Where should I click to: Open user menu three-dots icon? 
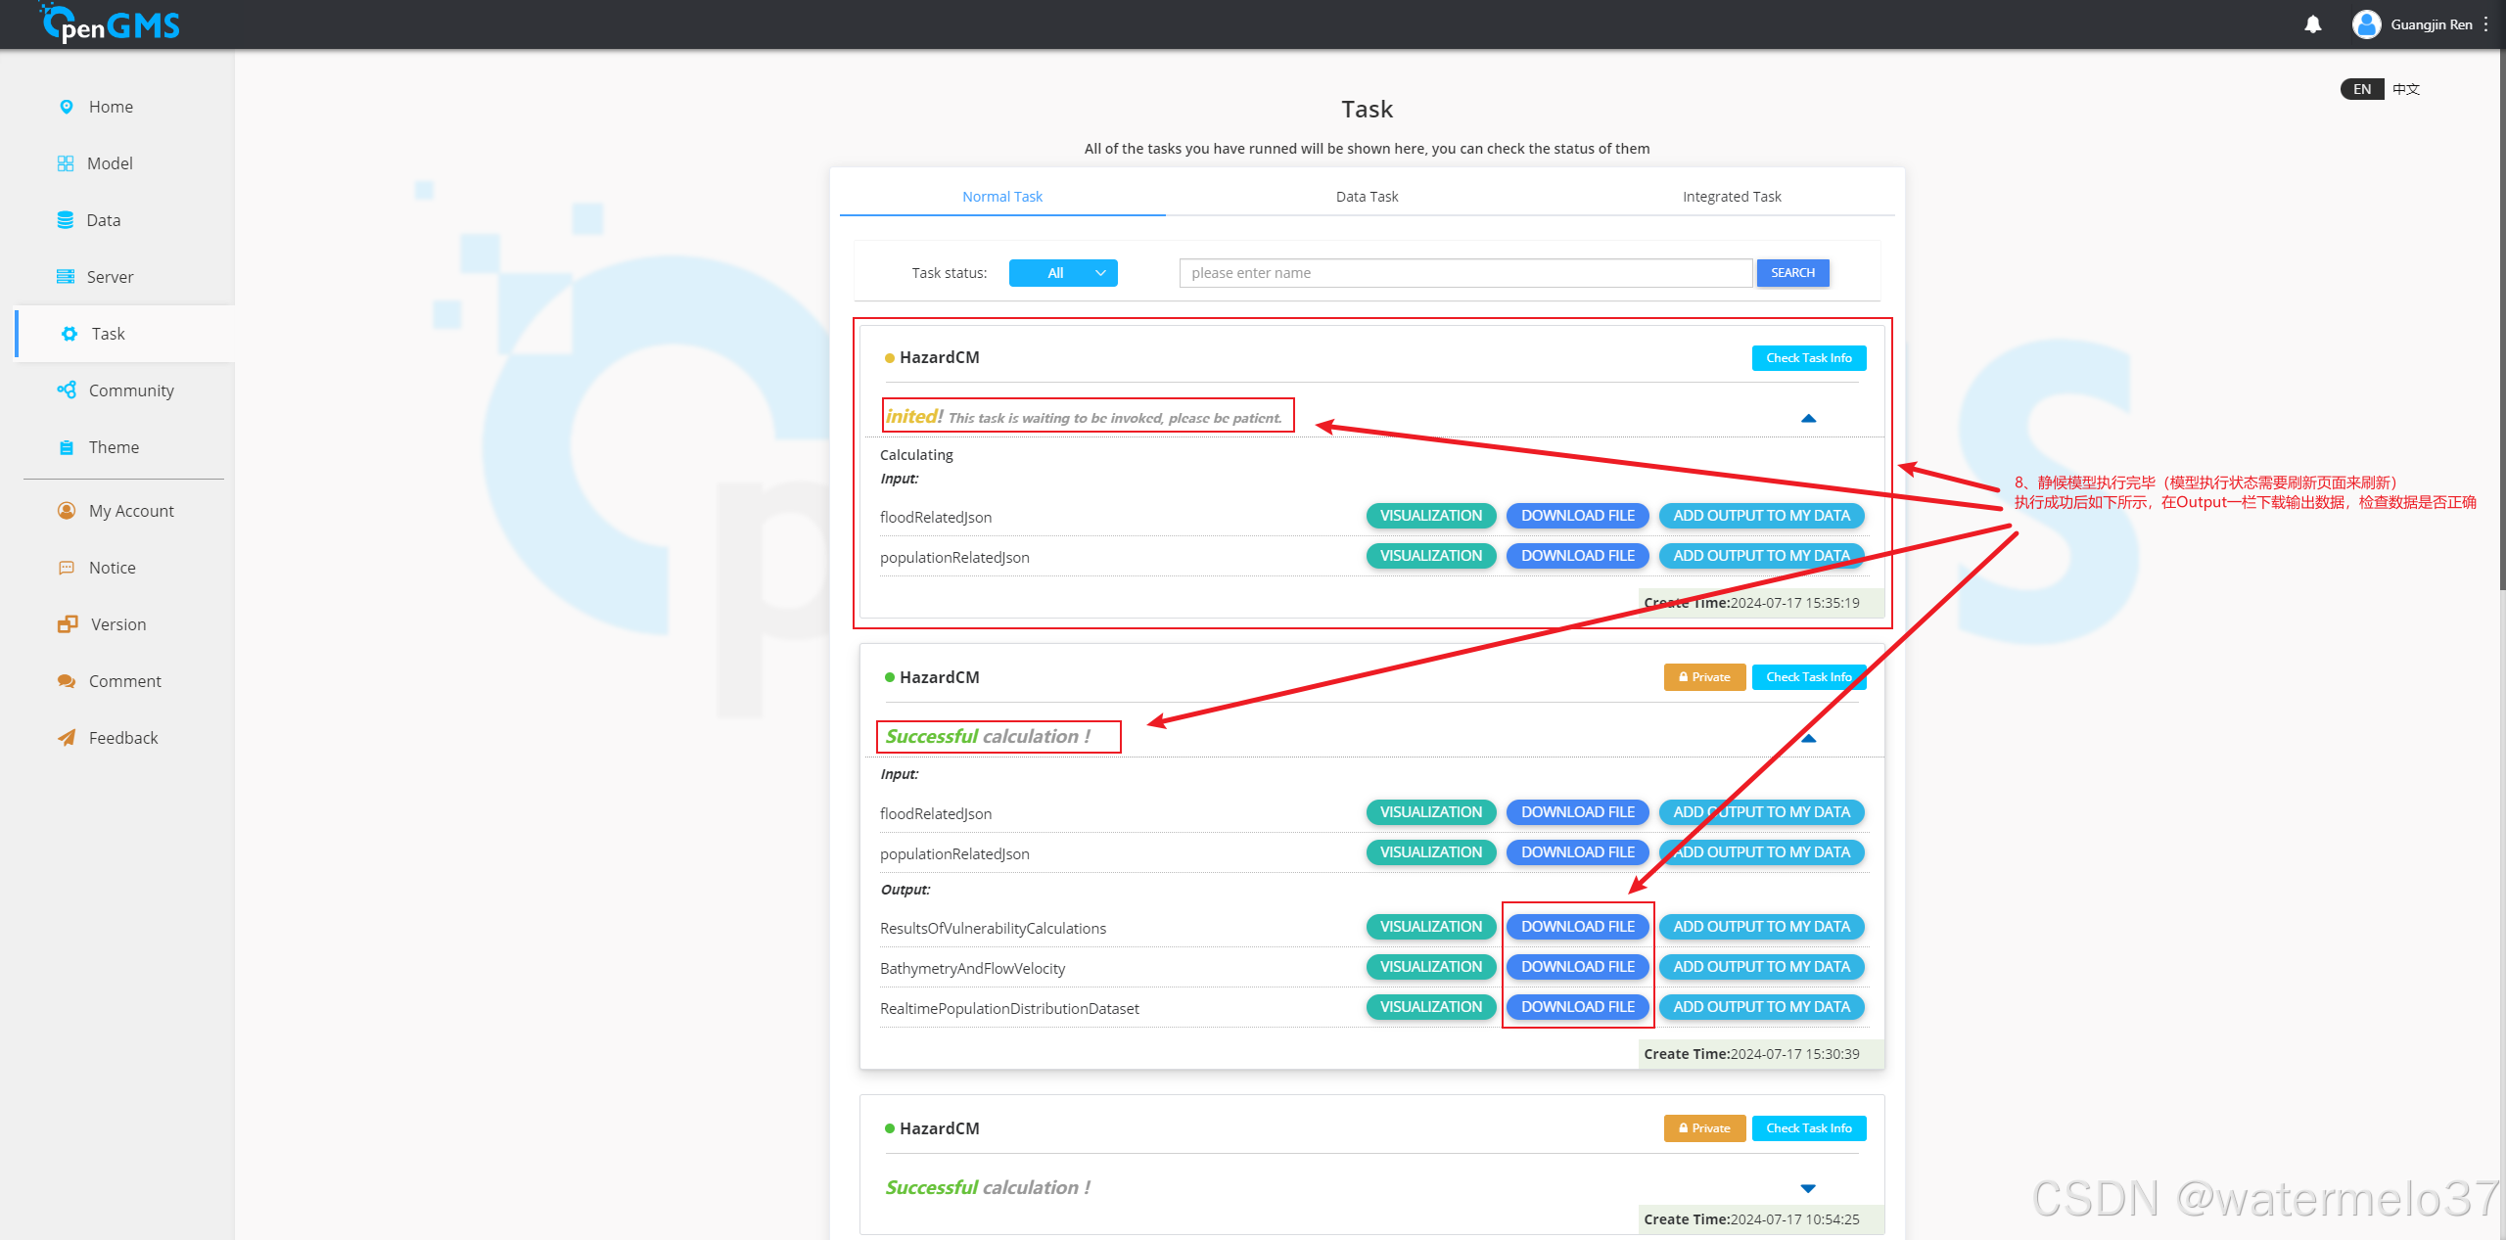pyautogui.click(x=2485, y=24)
